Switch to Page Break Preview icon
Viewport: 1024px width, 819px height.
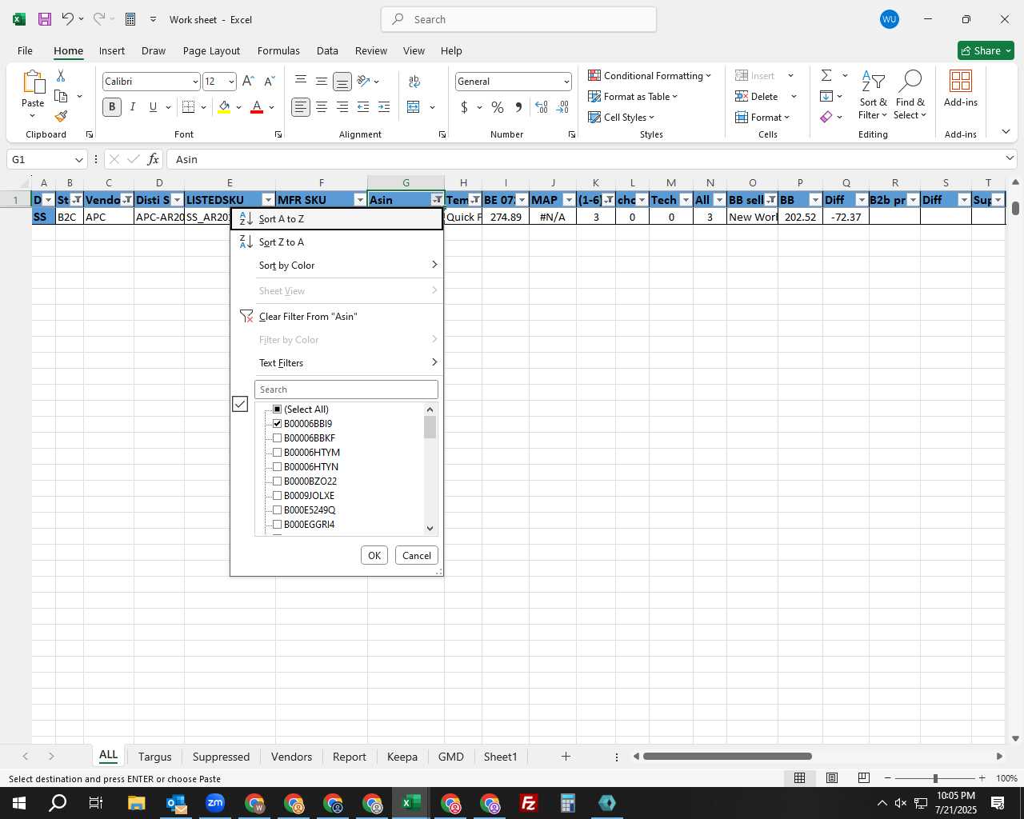click(864, 778)
